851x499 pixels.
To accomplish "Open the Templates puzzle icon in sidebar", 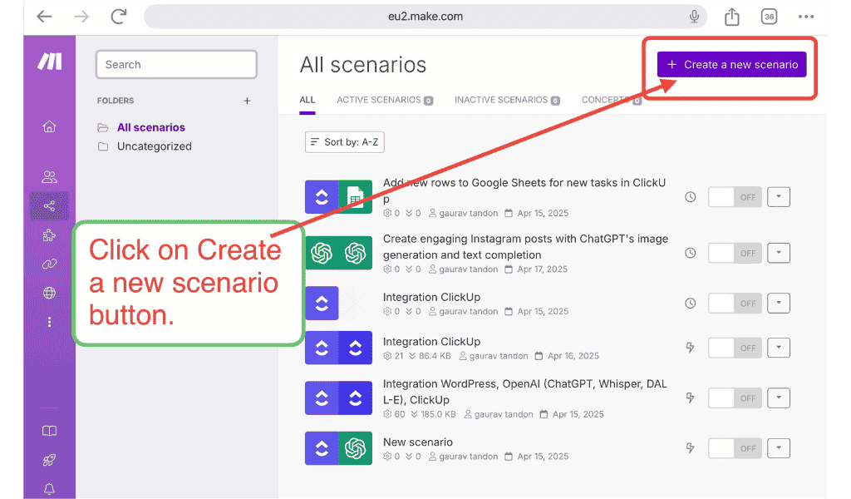I will (x=49, y=235).
